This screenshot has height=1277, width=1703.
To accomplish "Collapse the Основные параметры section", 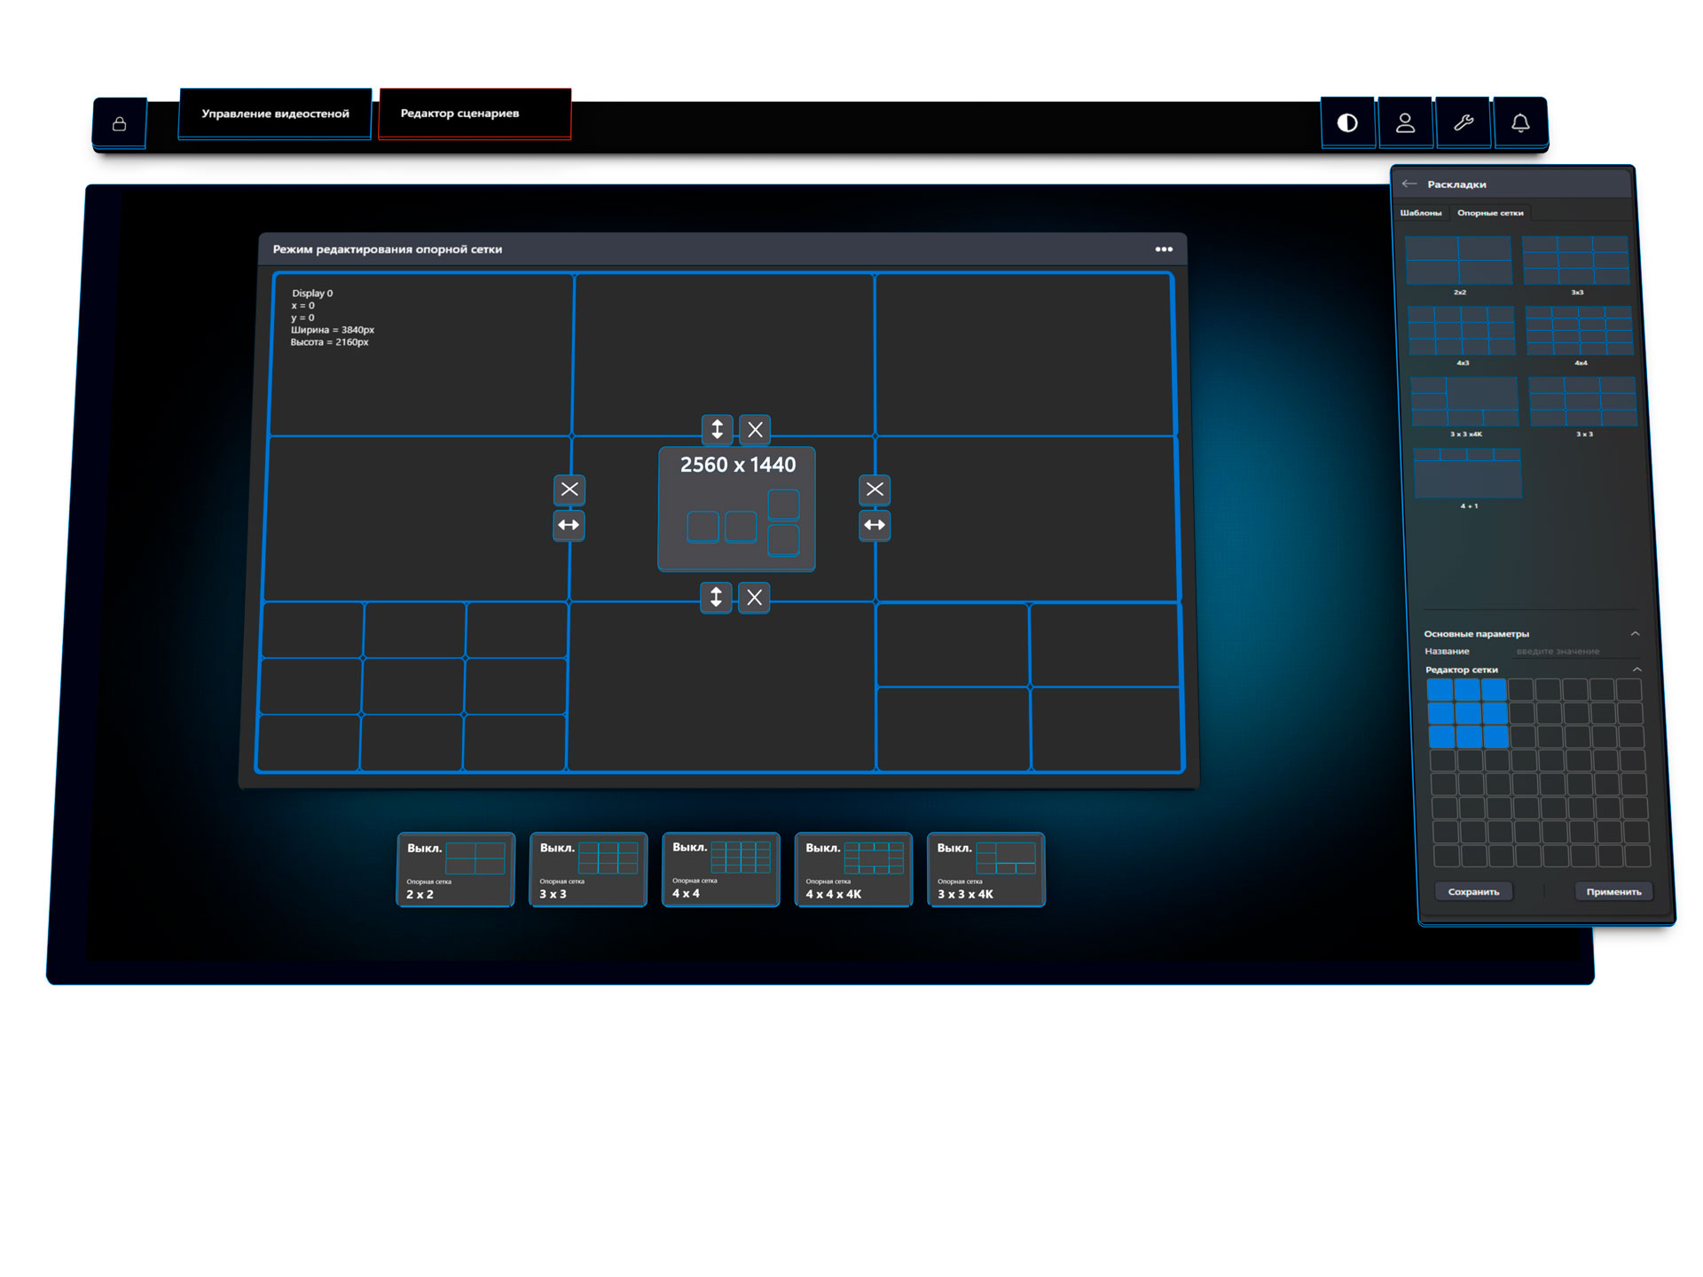I will (1636, 634).
